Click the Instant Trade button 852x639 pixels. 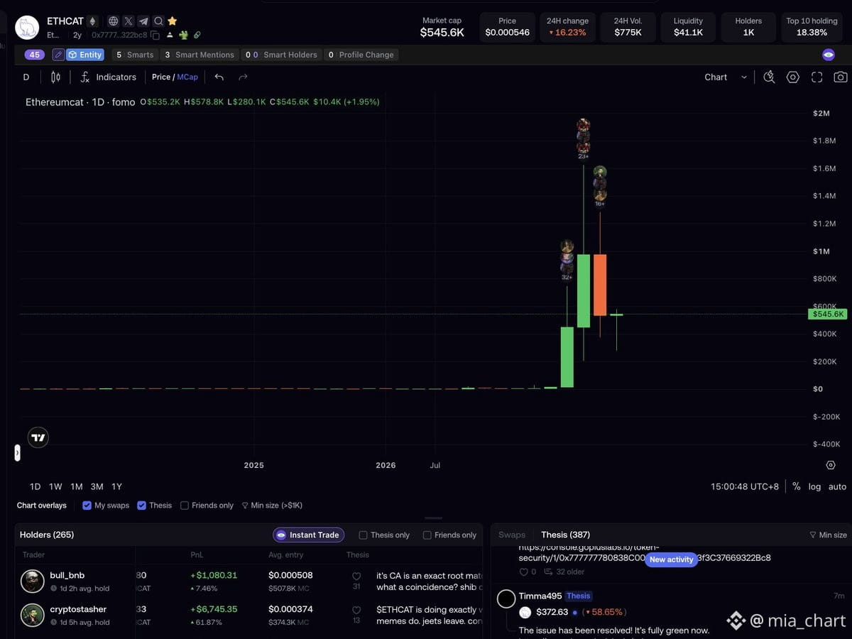(x=308, y=535)
